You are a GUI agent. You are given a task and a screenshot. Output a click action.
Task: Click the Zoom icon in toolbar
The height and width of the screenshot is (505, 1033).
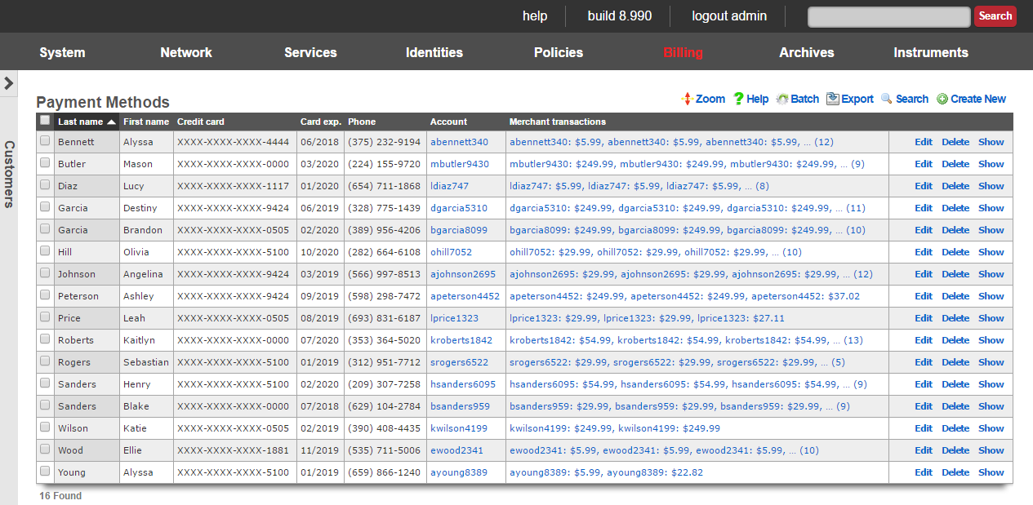click(x=687, y=99)
